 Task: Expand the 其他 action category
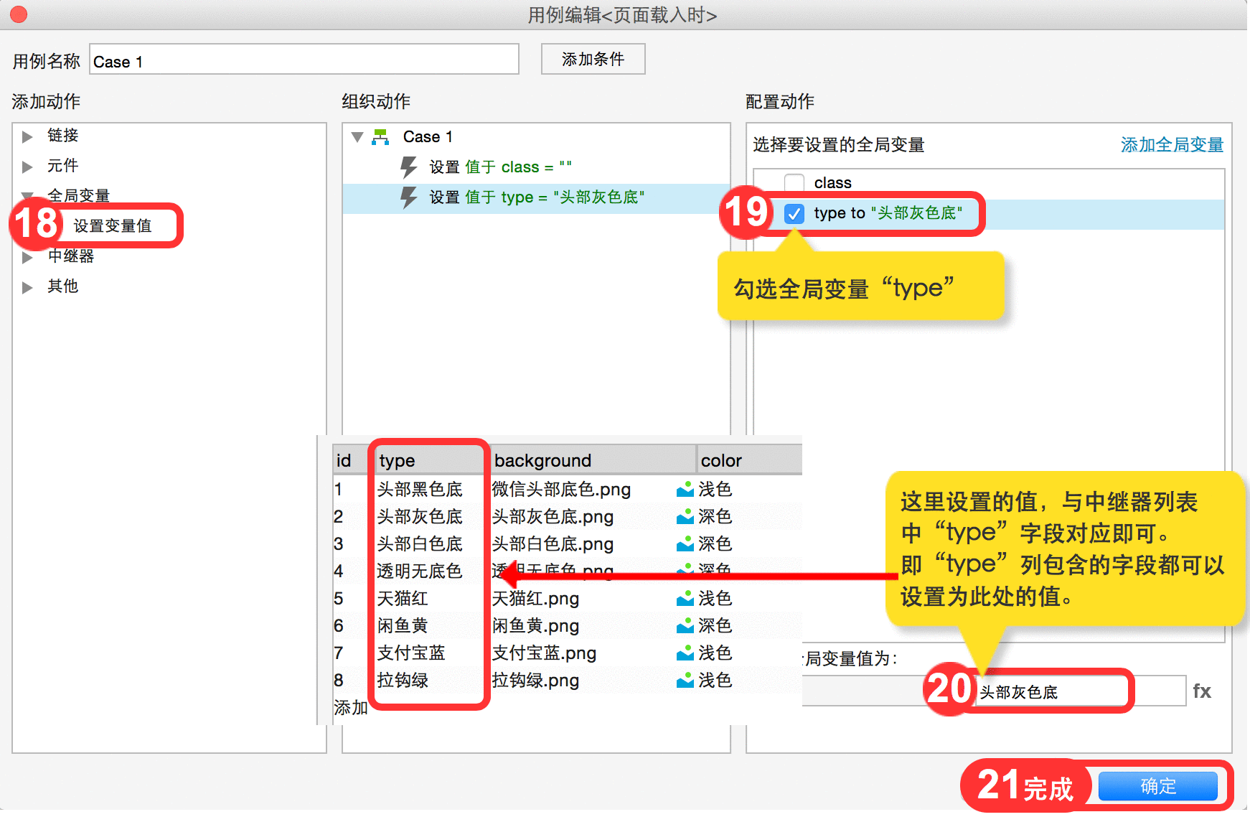(27, 287)
